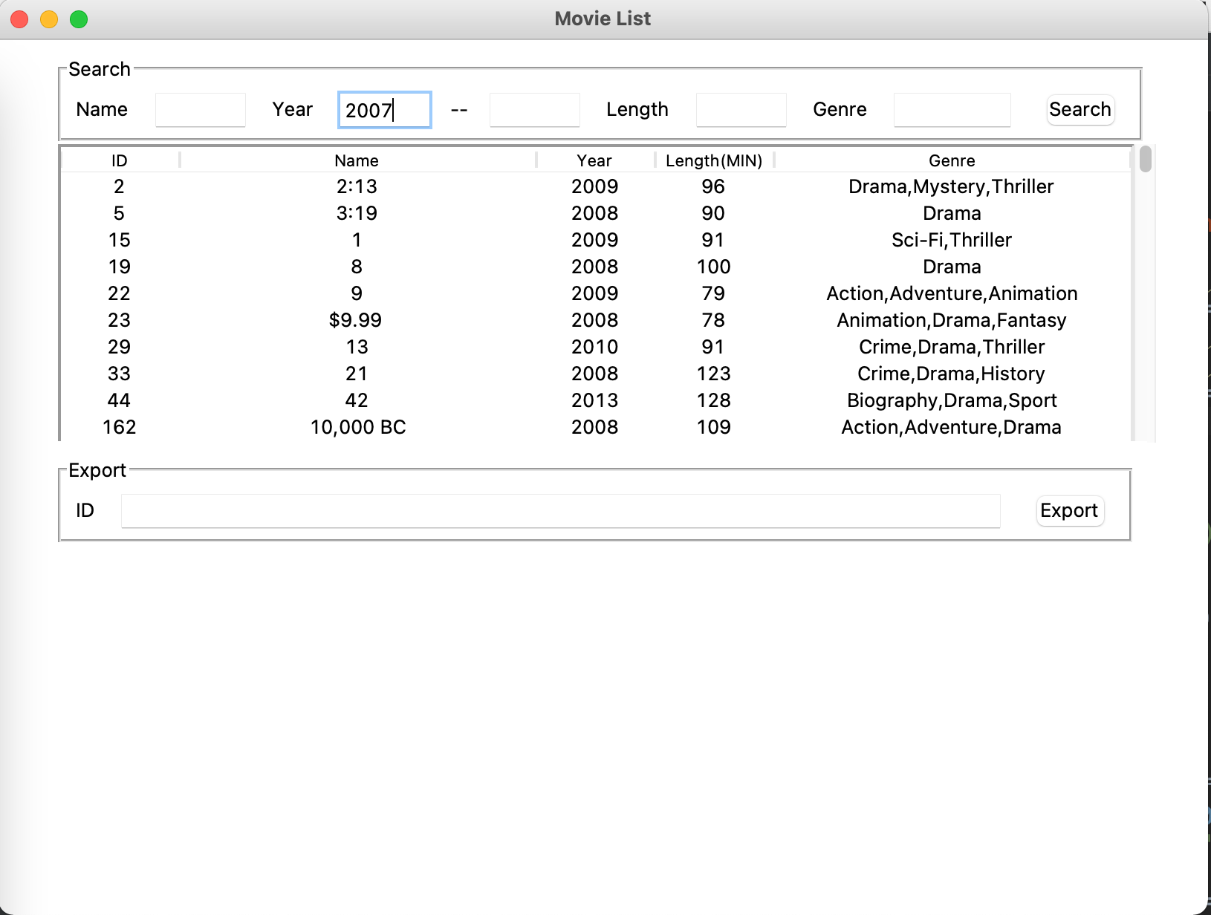Click the length value 79

[x=713, y=293]
